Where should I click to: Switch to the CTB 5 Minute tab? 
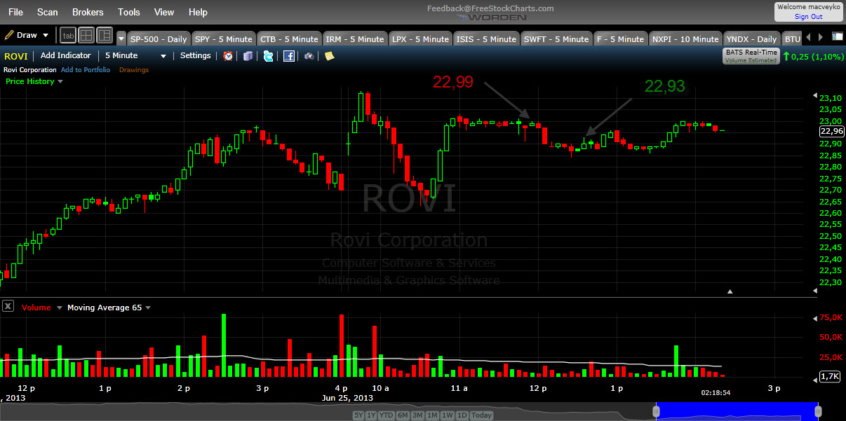[x=289, y=39]
